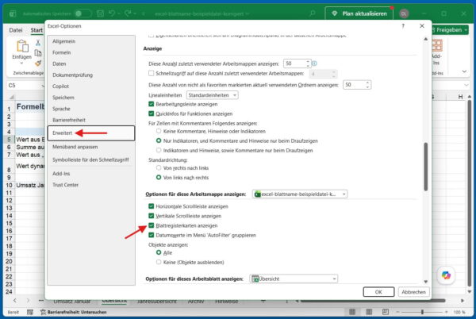This screenshot has height=319, width=476.
Task: Click the new sheet plus icon
Action: click(x=263, y=301)
